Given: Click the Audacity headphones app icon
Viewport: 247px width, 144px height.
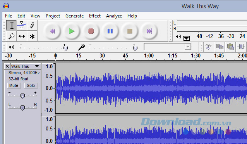Looking at the screenshot, I should [6, 6].
